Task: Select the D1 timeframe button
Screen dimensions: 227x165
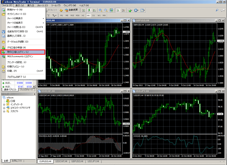Action: pyautogui.click(x=94, y=15)
